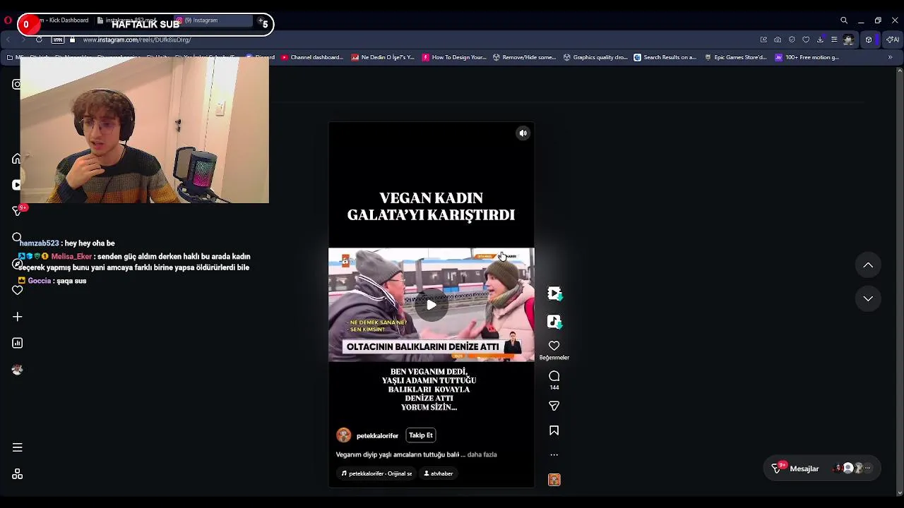Image resolution: width=904 pixels, height=508 pixels.
Task: Save the reel with the bookmark icon
Action: click(x=554, y=430)
